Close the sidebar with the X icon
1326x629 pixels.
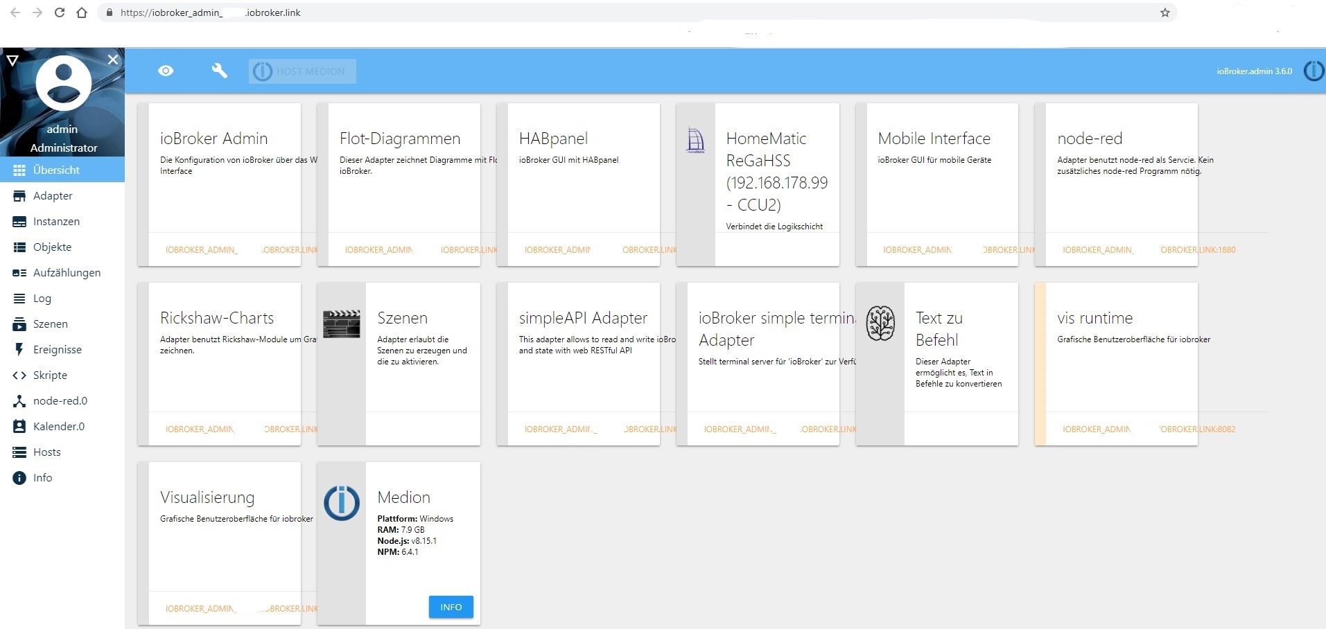coord(113,60)
